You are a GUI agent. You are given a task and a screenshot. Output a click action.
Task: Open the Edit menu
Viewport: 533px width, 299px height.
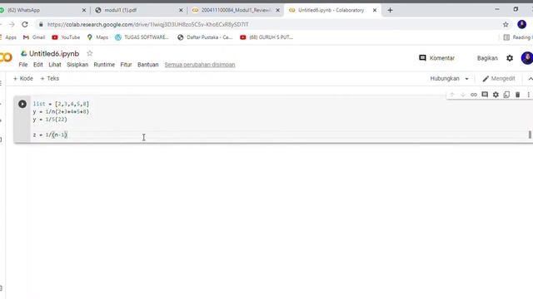pos(38,65)
